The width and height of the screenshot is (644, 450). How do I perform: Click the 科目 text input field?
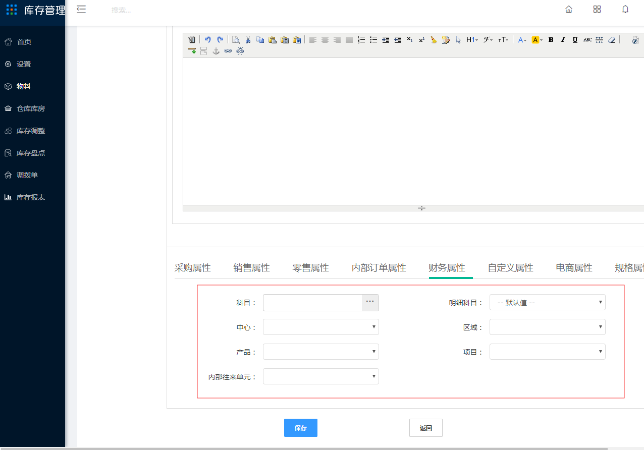(312, 303)
